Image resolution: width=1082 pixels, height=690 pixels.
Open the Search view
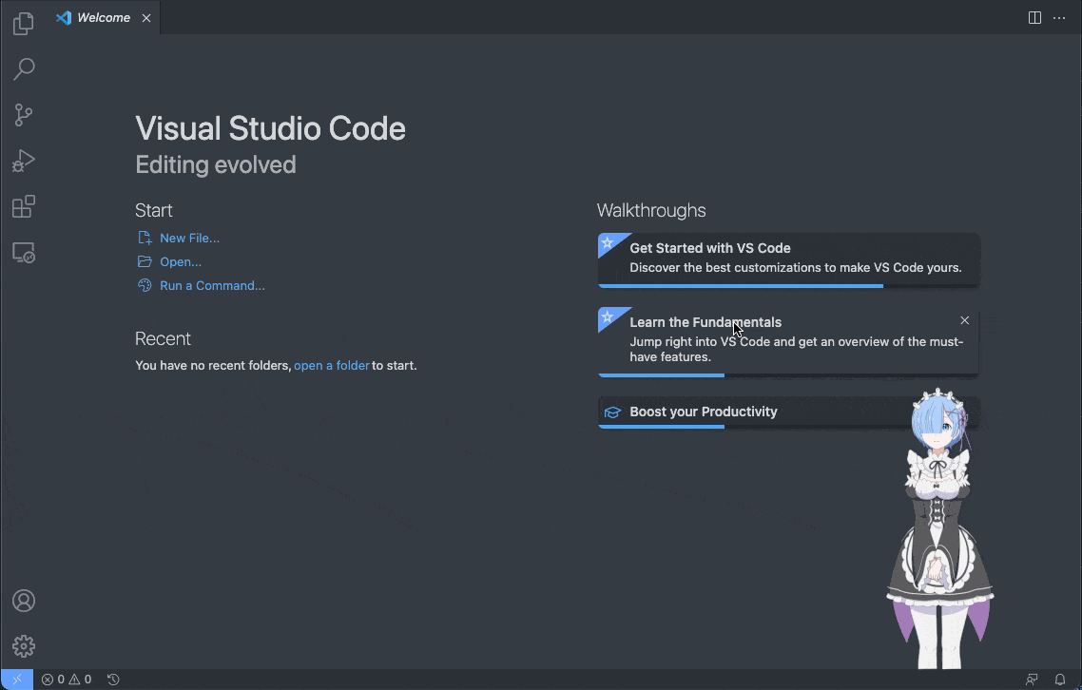point(23,68)
